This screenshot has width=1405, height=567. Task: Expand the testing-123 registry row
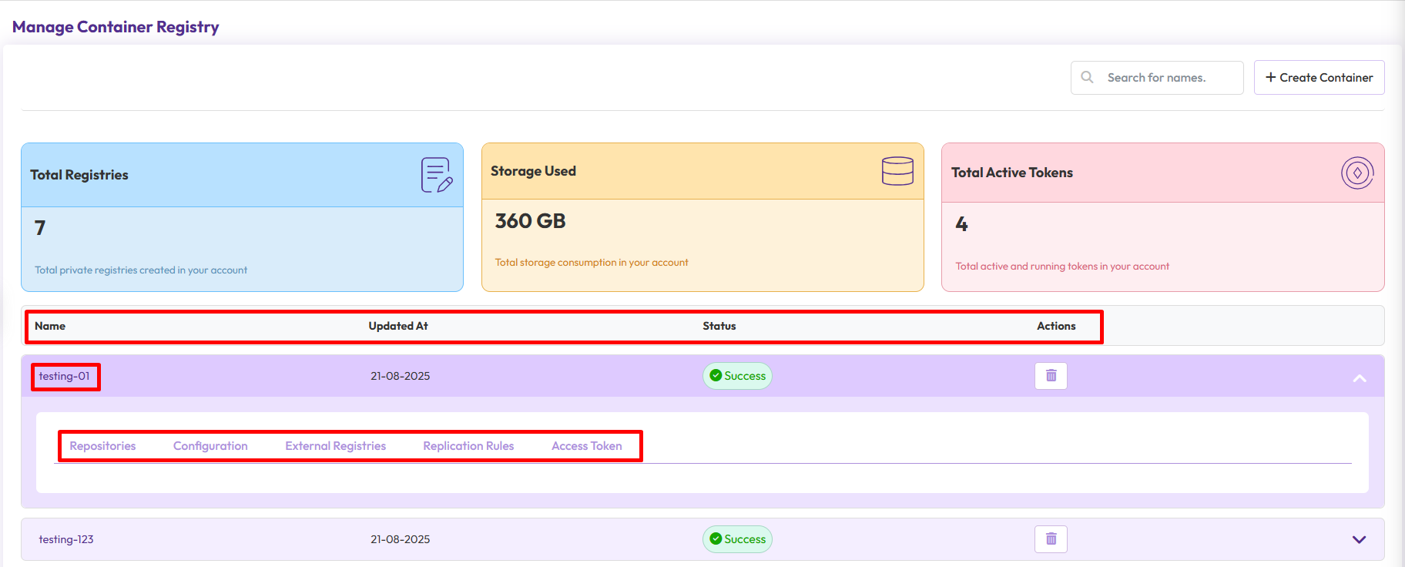1359,539
